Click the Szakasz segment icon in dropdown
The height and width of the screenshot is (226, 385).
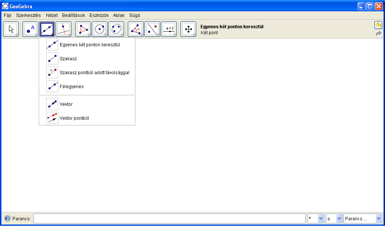[x=52, y=58]
